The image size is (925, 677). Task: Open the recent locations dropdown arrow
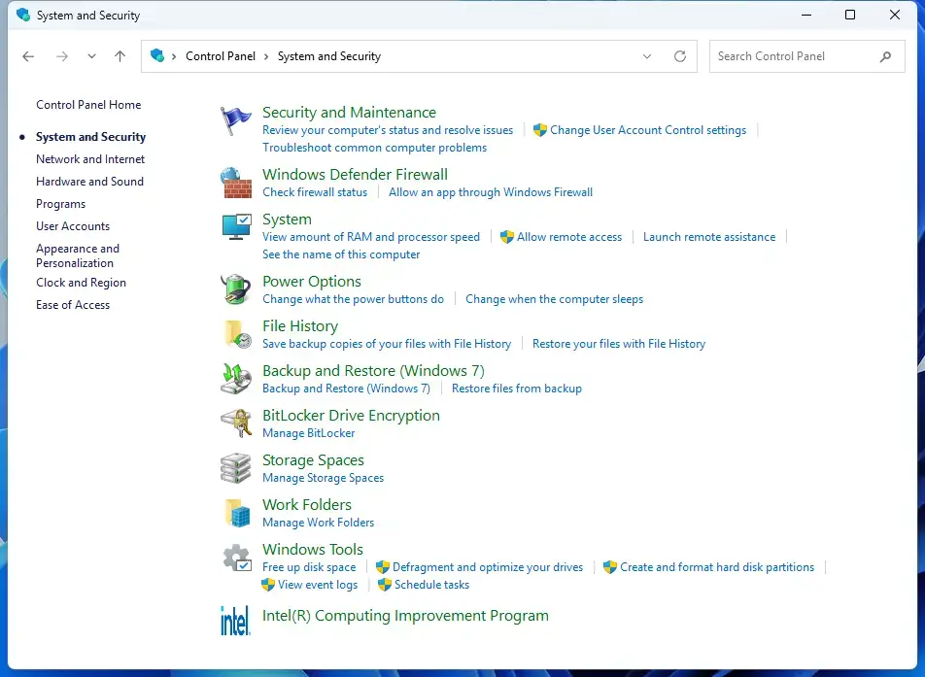point(91,56)
